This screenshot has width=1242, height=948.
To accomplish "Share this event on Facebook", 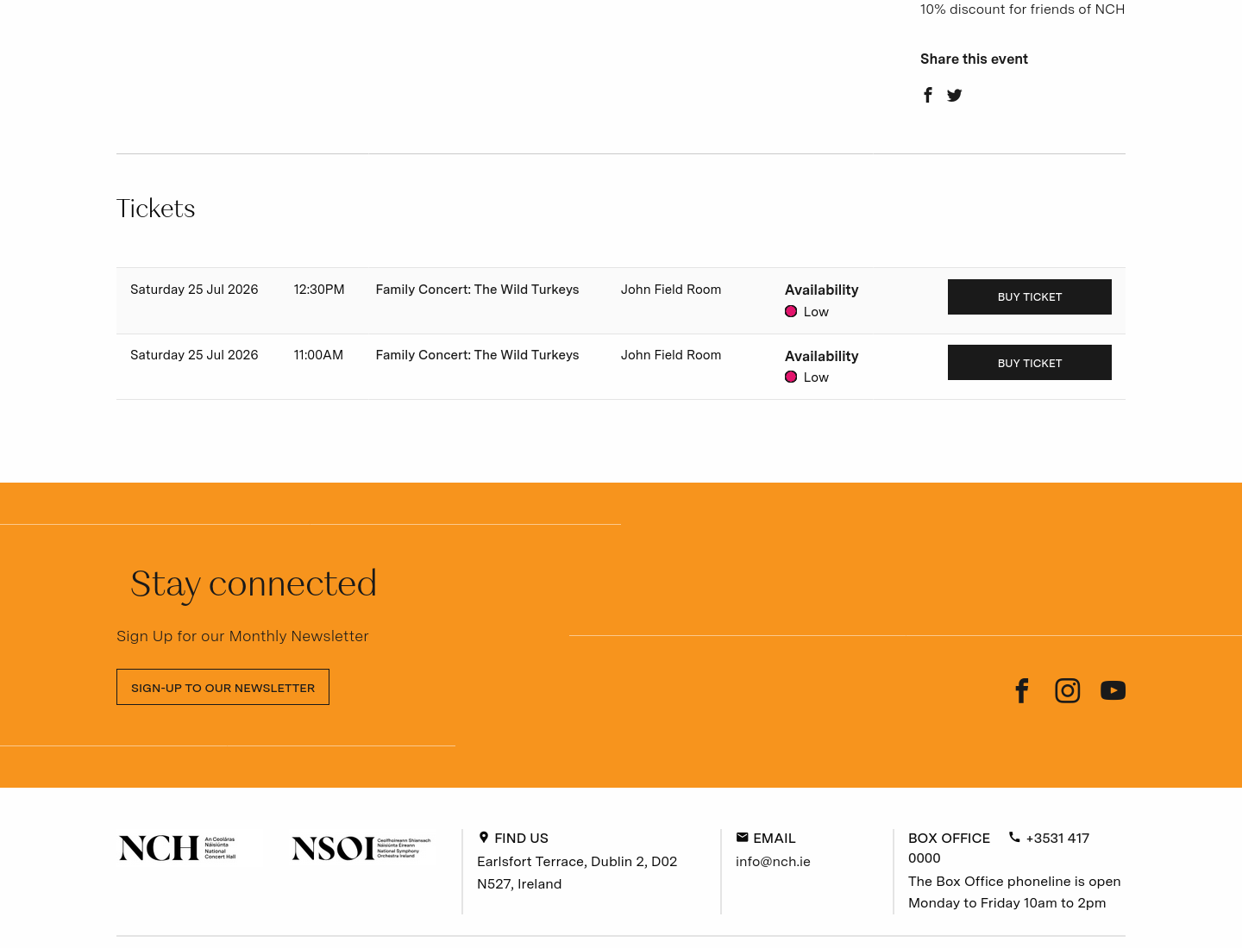I will [x=928, y=95].
